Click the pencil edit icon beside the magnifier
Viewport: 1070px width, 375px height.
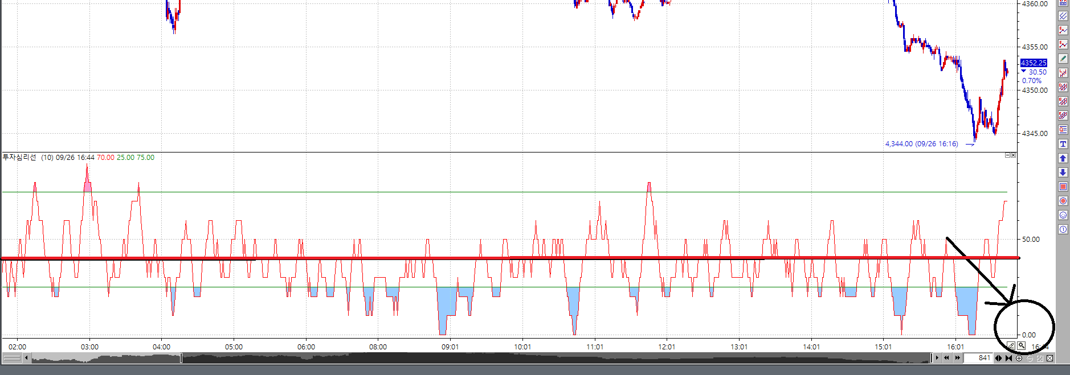(1011, 345)
